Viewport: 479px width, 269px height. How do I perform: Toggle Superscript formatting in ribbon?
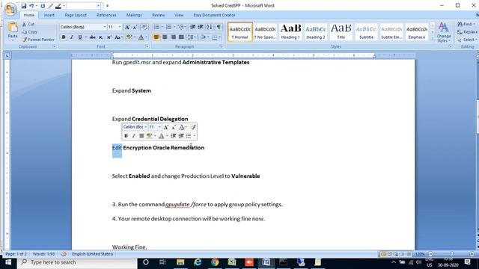[x=109, y=37]
